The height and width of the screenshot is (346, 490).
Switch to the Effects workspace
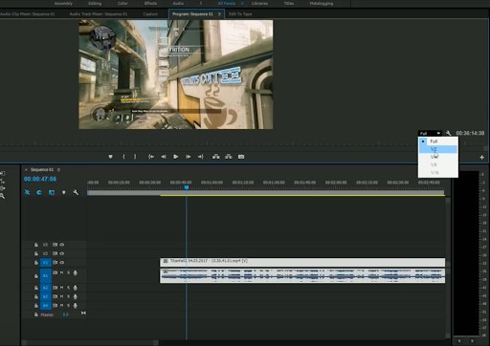(x=150, y=4)
